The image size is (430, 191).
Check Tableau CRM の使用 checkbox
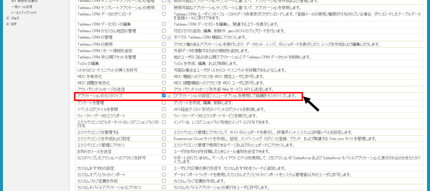pos(164,44)
